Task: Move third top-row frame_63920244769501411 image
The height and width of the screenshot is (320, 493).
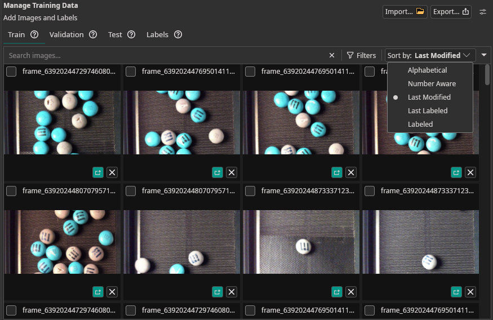Action: [x=337, y=172]
